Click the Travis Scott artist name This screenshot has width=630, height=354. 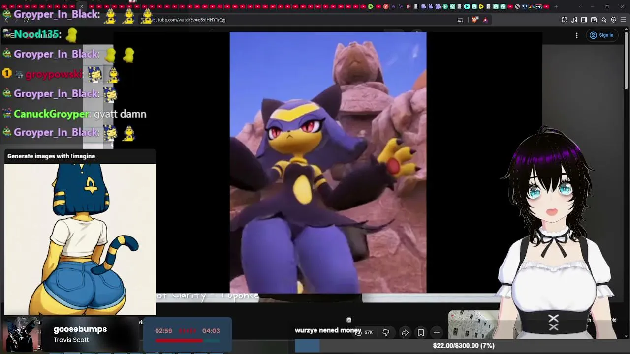click(71, 340)
